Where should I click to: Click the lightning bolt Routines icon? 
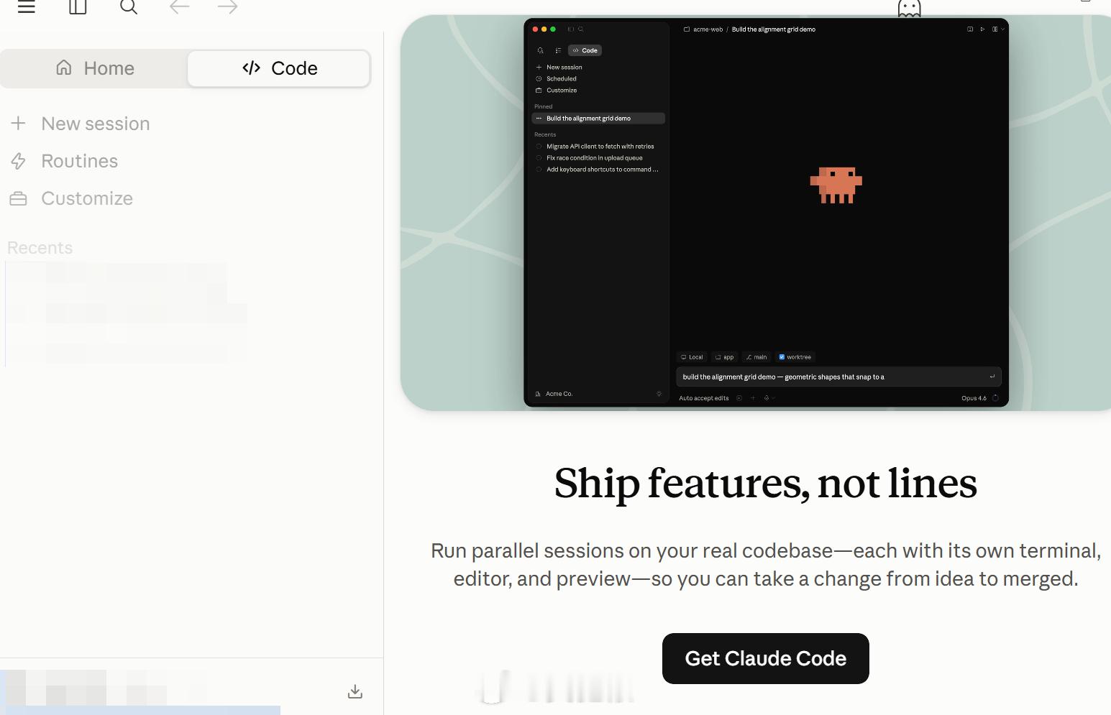(19, 161)
